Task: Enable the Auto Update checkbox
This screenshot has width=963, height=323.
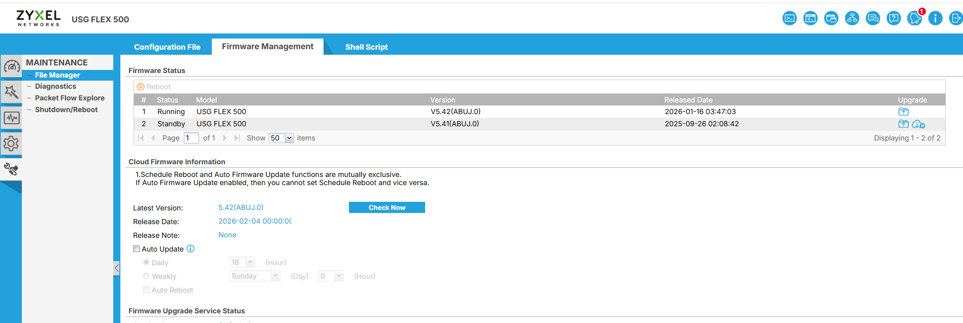Action: (x=136, y=248)
